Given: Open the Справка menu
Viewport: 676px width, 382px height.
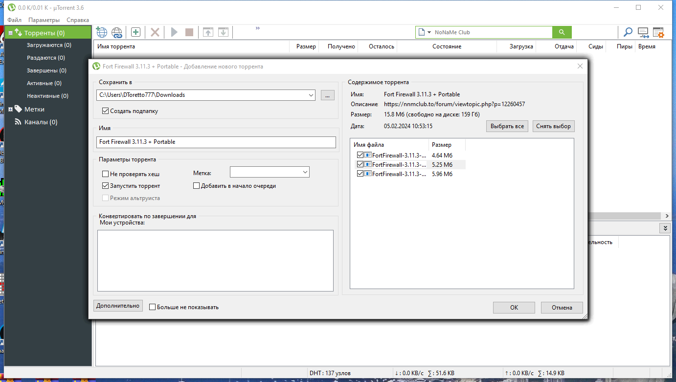Looking at the screenshot, I should point(78,20).
